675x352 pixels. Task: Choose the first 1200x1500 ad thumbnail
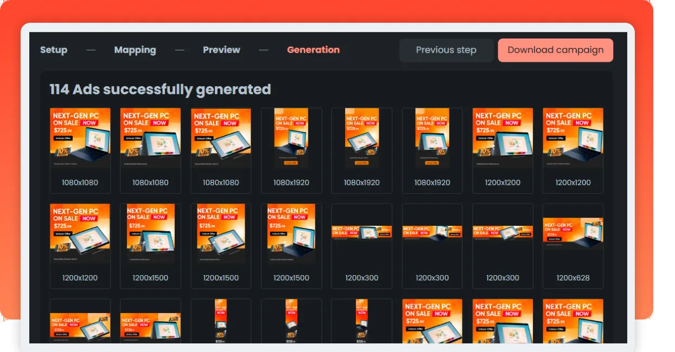[150, 246]
